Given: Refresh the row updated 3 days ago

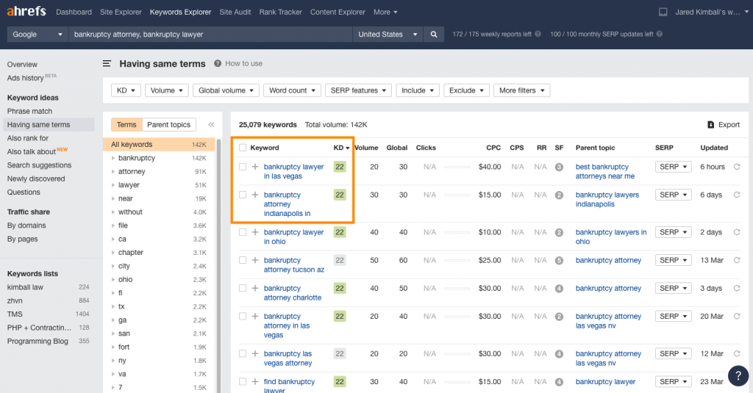Looking at the screenshot, I should pos(737,289).
